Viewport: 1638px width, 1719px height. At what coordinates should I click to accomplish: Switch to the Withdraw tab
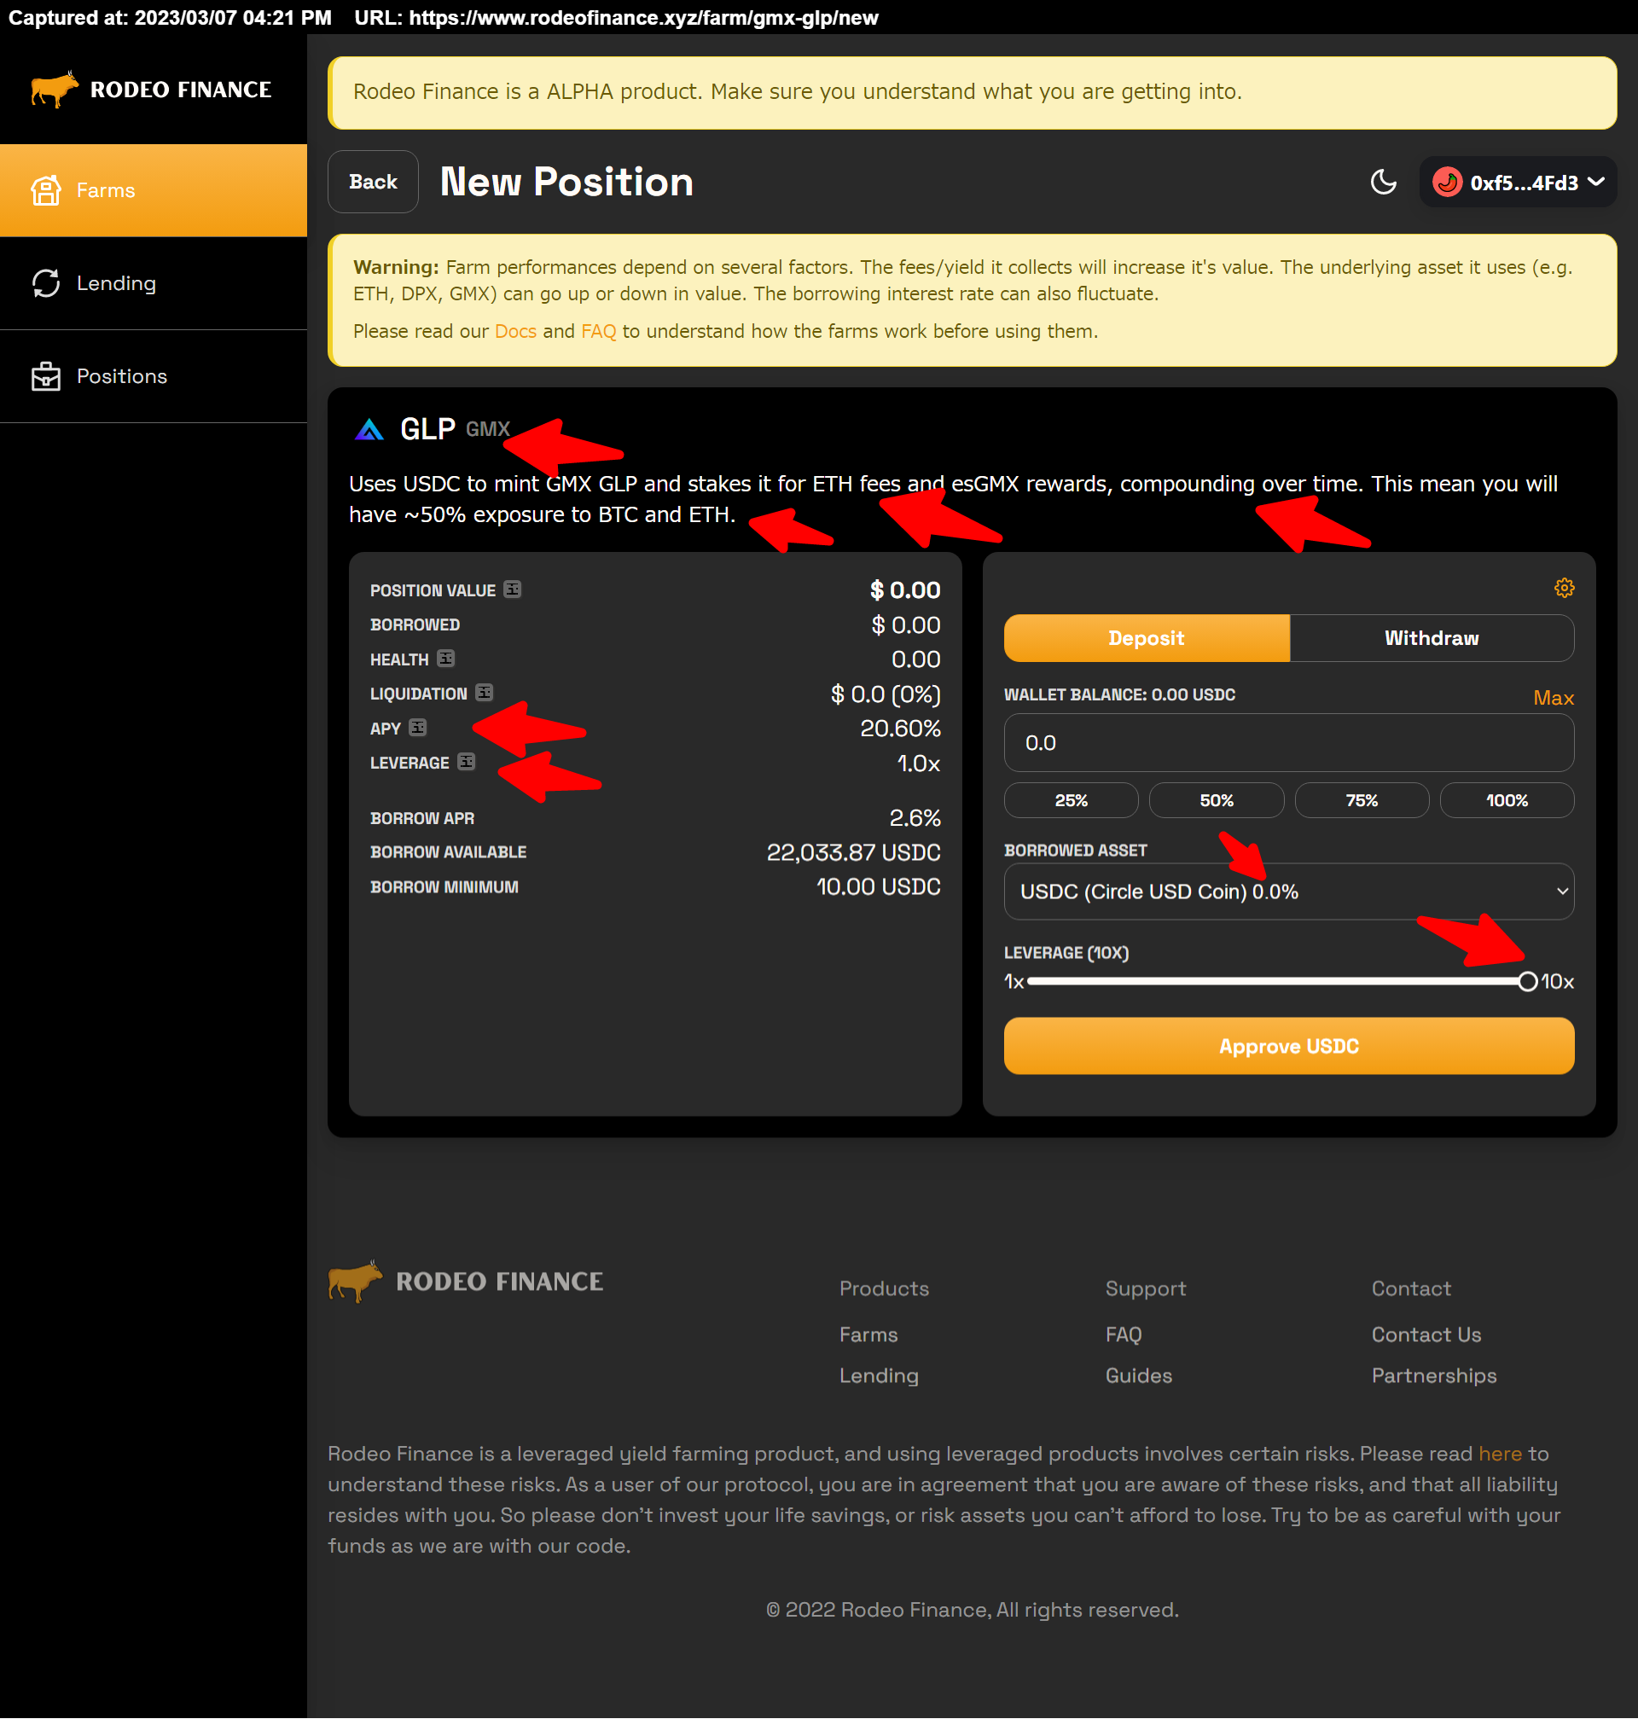coord(1432,638)
